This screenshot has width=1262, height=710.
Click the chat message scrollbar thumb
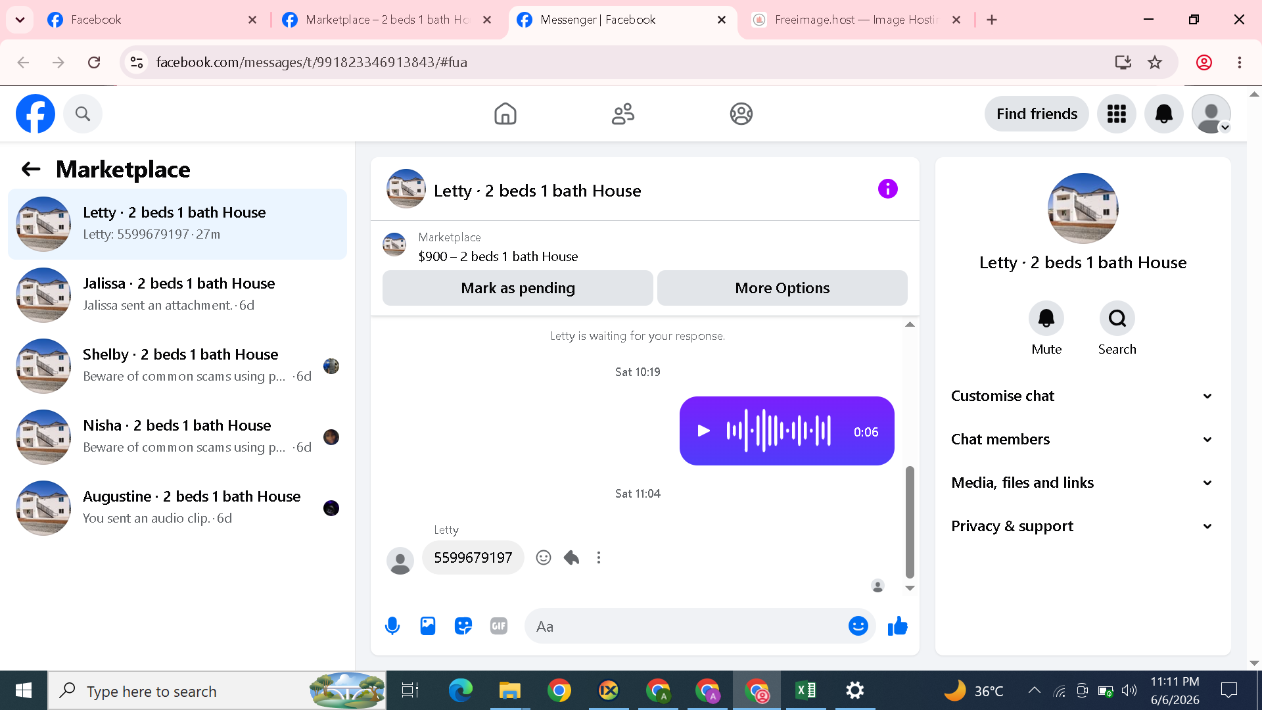[x=910, y=521]
